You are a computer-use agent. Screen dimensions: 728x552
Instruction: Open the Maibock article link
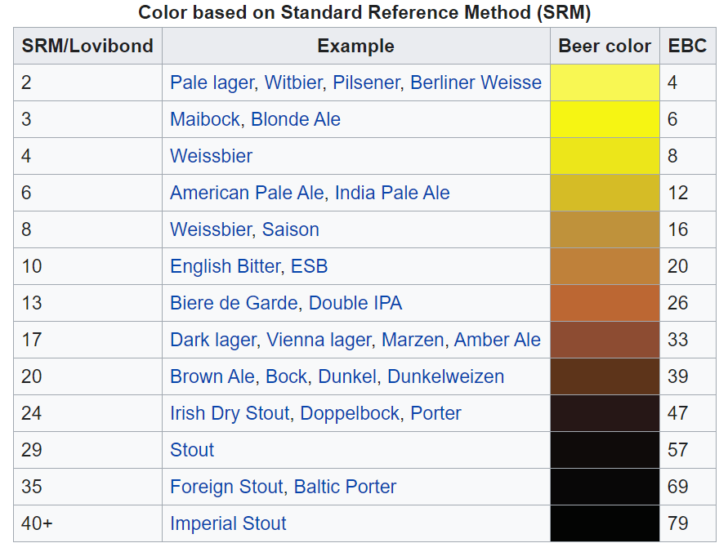point(204,119)
